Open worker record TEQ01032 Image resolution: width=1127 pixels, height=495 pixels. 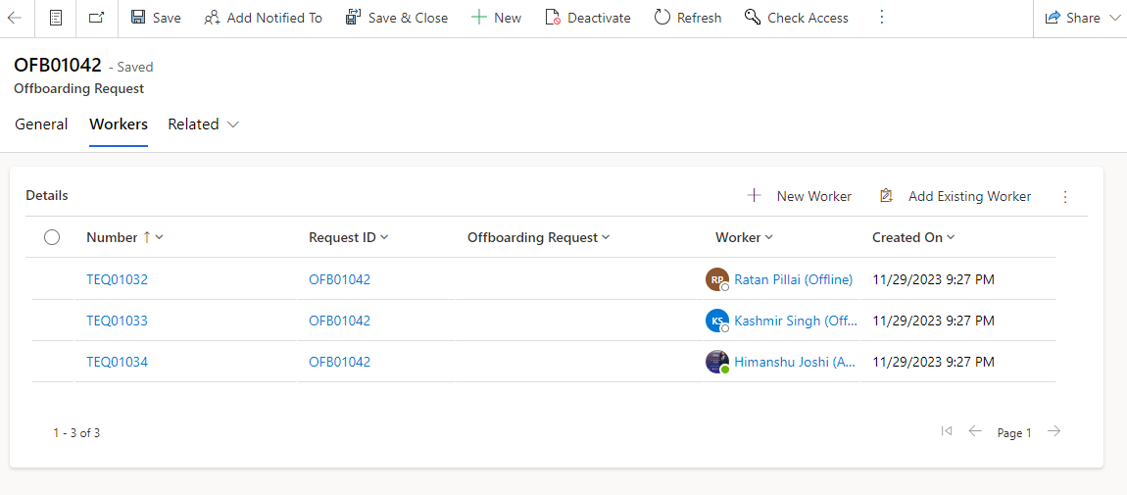[x=117, y=279]
